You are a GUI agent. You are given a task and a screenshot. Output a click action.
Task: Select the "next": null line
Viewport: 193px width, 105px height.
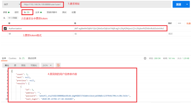click(23, 77)
